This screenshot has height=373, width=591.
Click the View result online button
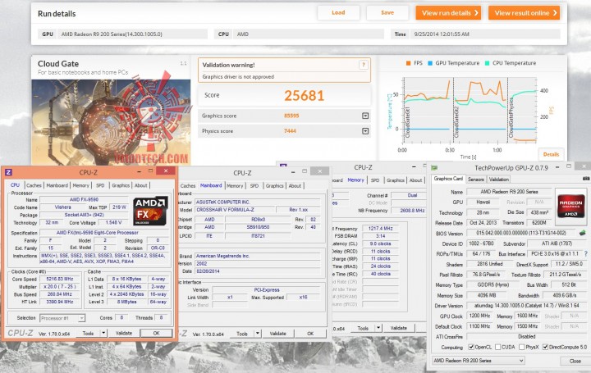[524, 13]
